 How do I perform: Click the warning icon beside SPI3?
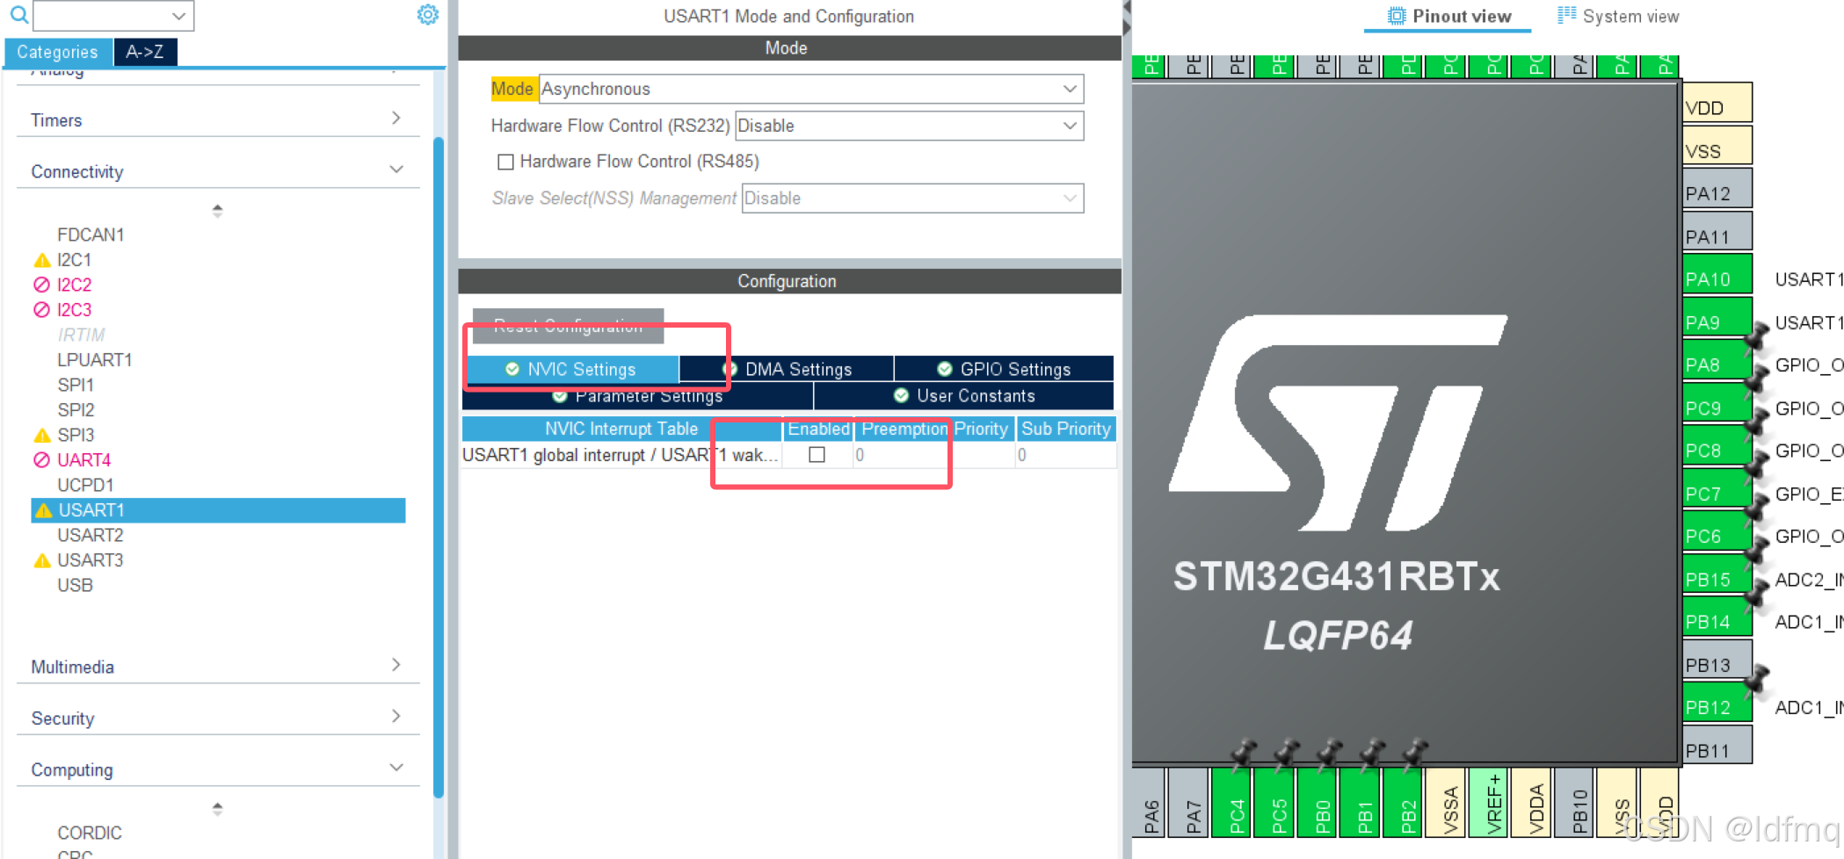(x=41, y=435)
